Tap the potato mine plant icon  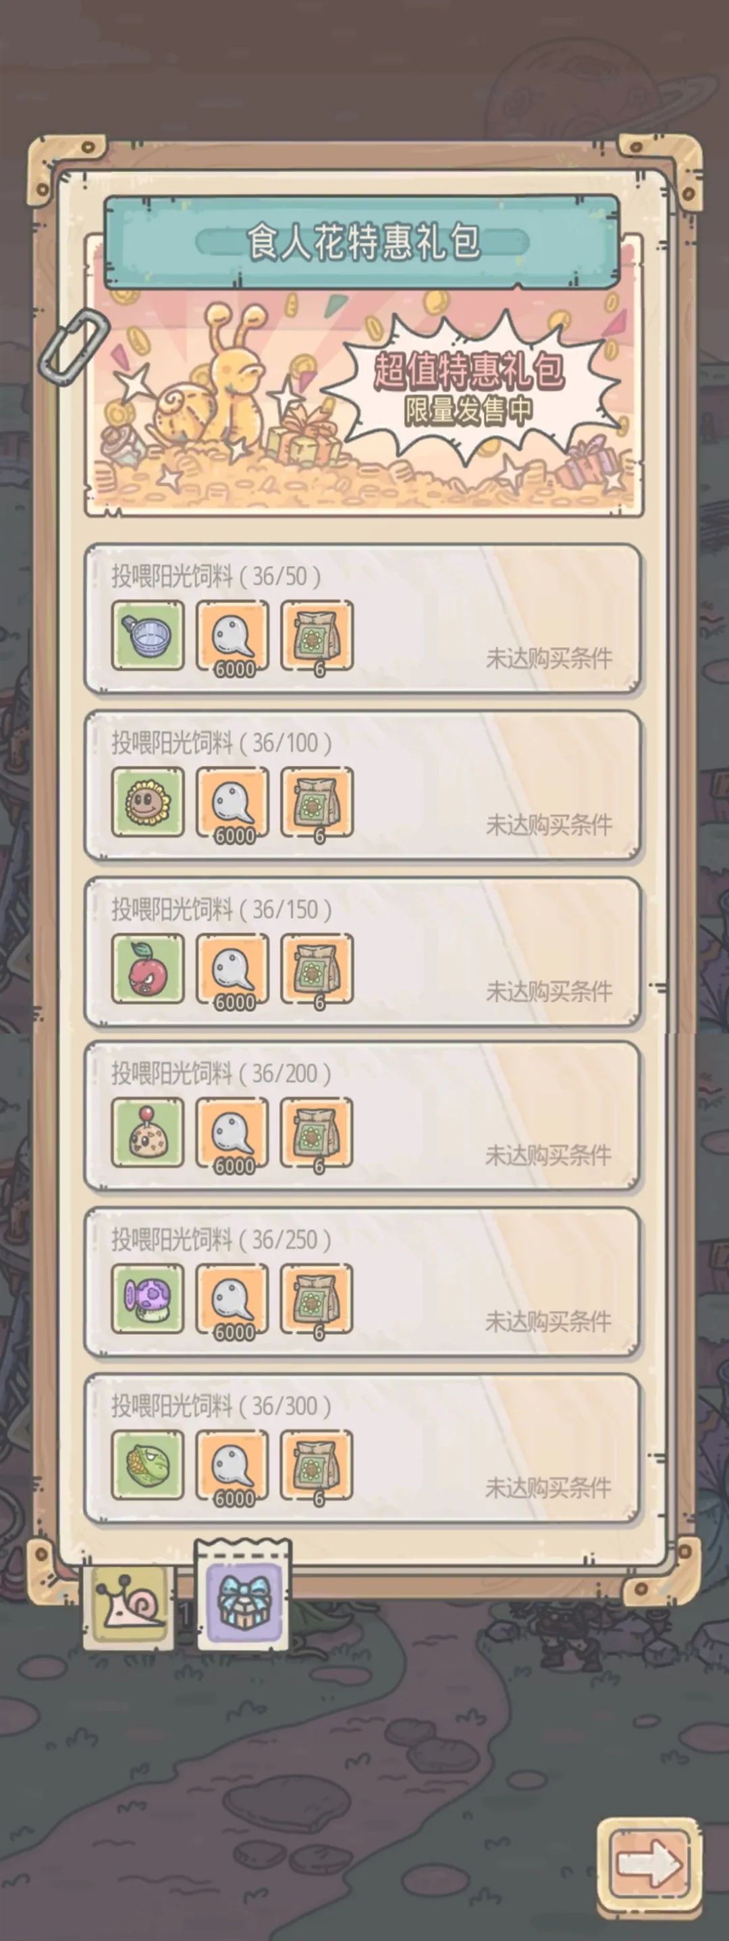pyautogui.click(x=148, y=1132)
